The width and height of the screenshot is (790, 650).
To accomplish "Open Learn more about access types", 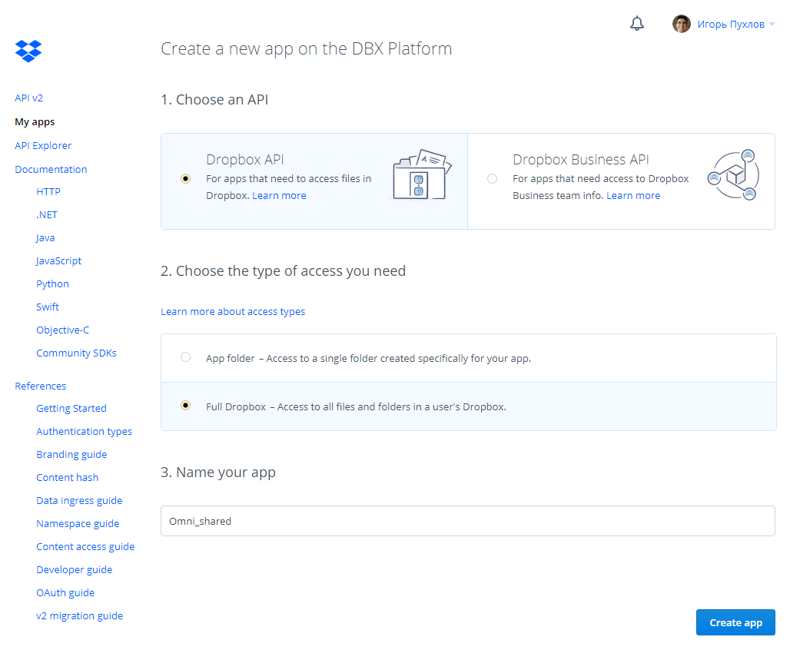I will click(233, 312).
